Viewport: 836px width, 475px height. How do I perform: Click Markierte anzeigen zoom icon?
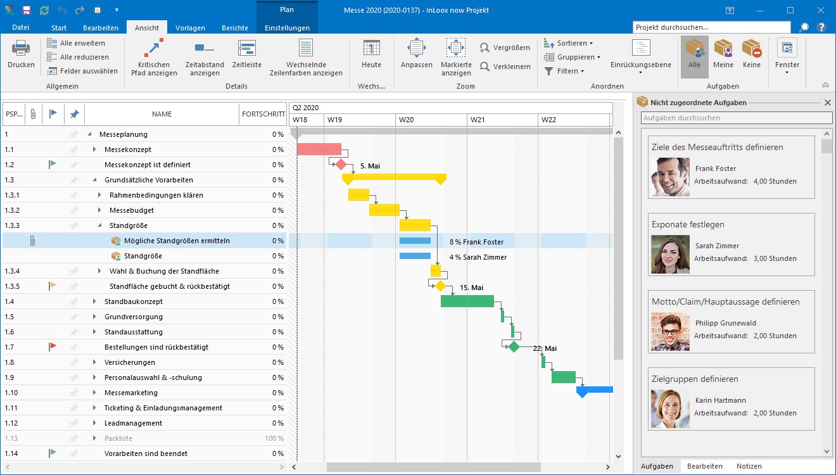456,48
